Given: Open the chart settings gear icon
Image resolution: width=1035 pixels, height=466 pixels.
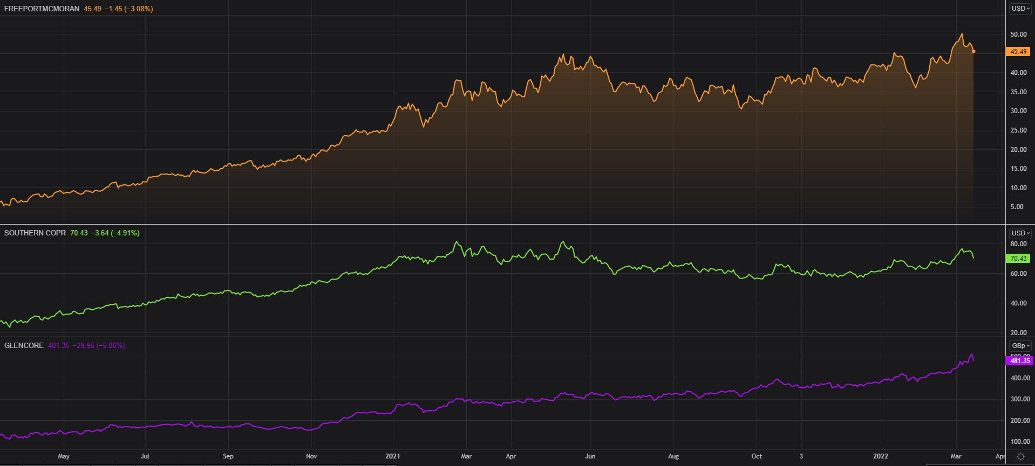Looking at the screenshot, I should coord(1020,456).
